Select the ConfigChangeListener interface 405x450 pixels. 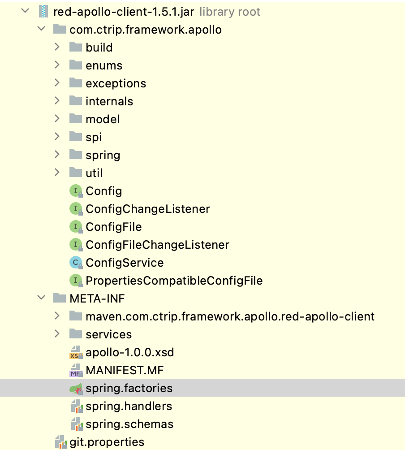click(x=148, y=209)
